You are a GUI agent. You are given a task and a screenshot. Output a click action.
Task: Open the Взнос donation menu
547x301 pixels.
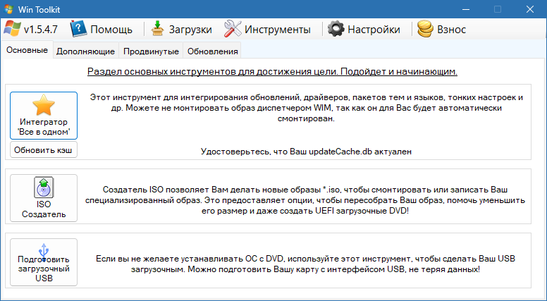pos(442,30)
